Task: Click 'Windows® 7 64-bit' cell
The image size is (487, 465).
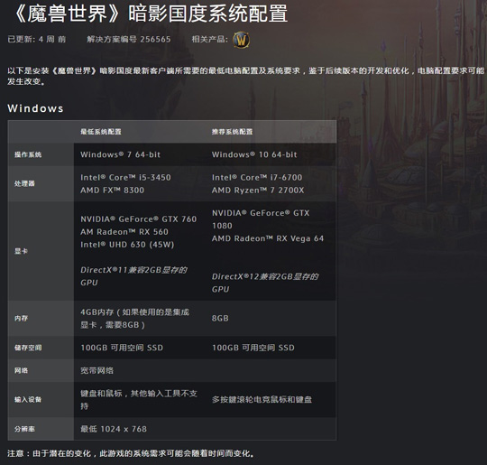Action: (x=120, y=154)
